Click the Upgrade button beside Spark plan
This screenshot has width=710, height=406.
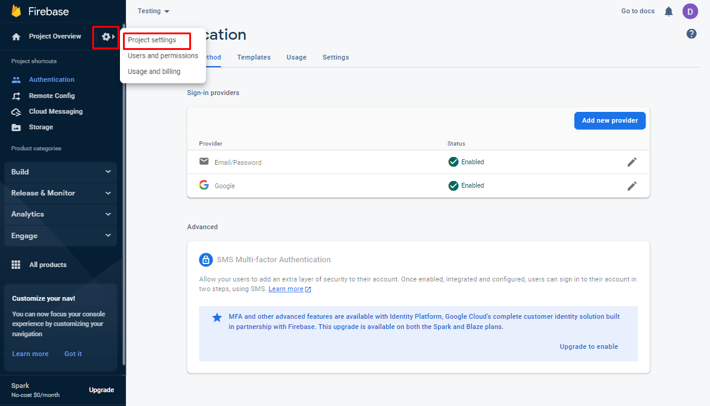101,390
